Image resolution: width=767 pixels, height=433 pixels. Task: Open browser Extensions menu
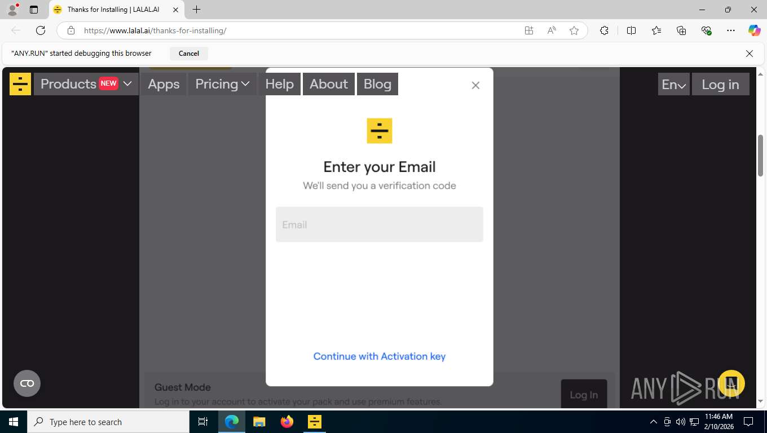pyautogui.click(x=604, y=30)
